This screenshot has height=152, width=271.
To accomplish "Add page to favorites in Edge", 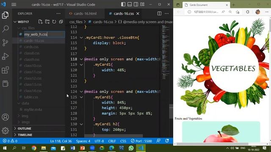I will pos(238,12).
